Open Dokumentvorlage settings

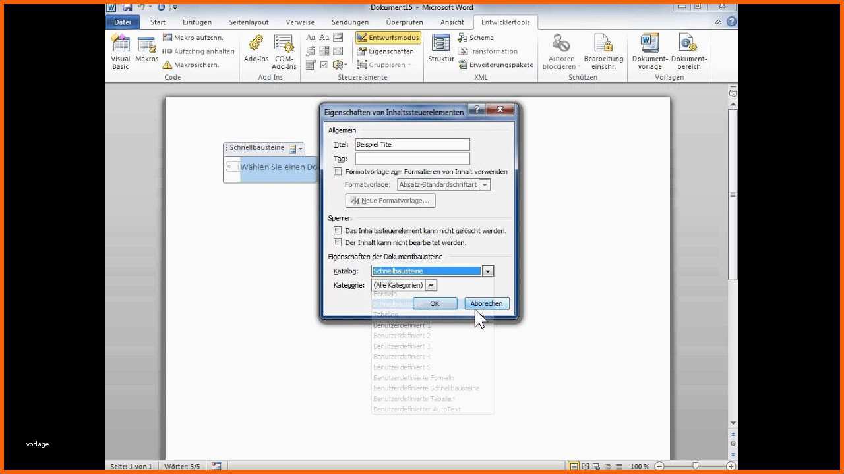[x=650, y=52]
